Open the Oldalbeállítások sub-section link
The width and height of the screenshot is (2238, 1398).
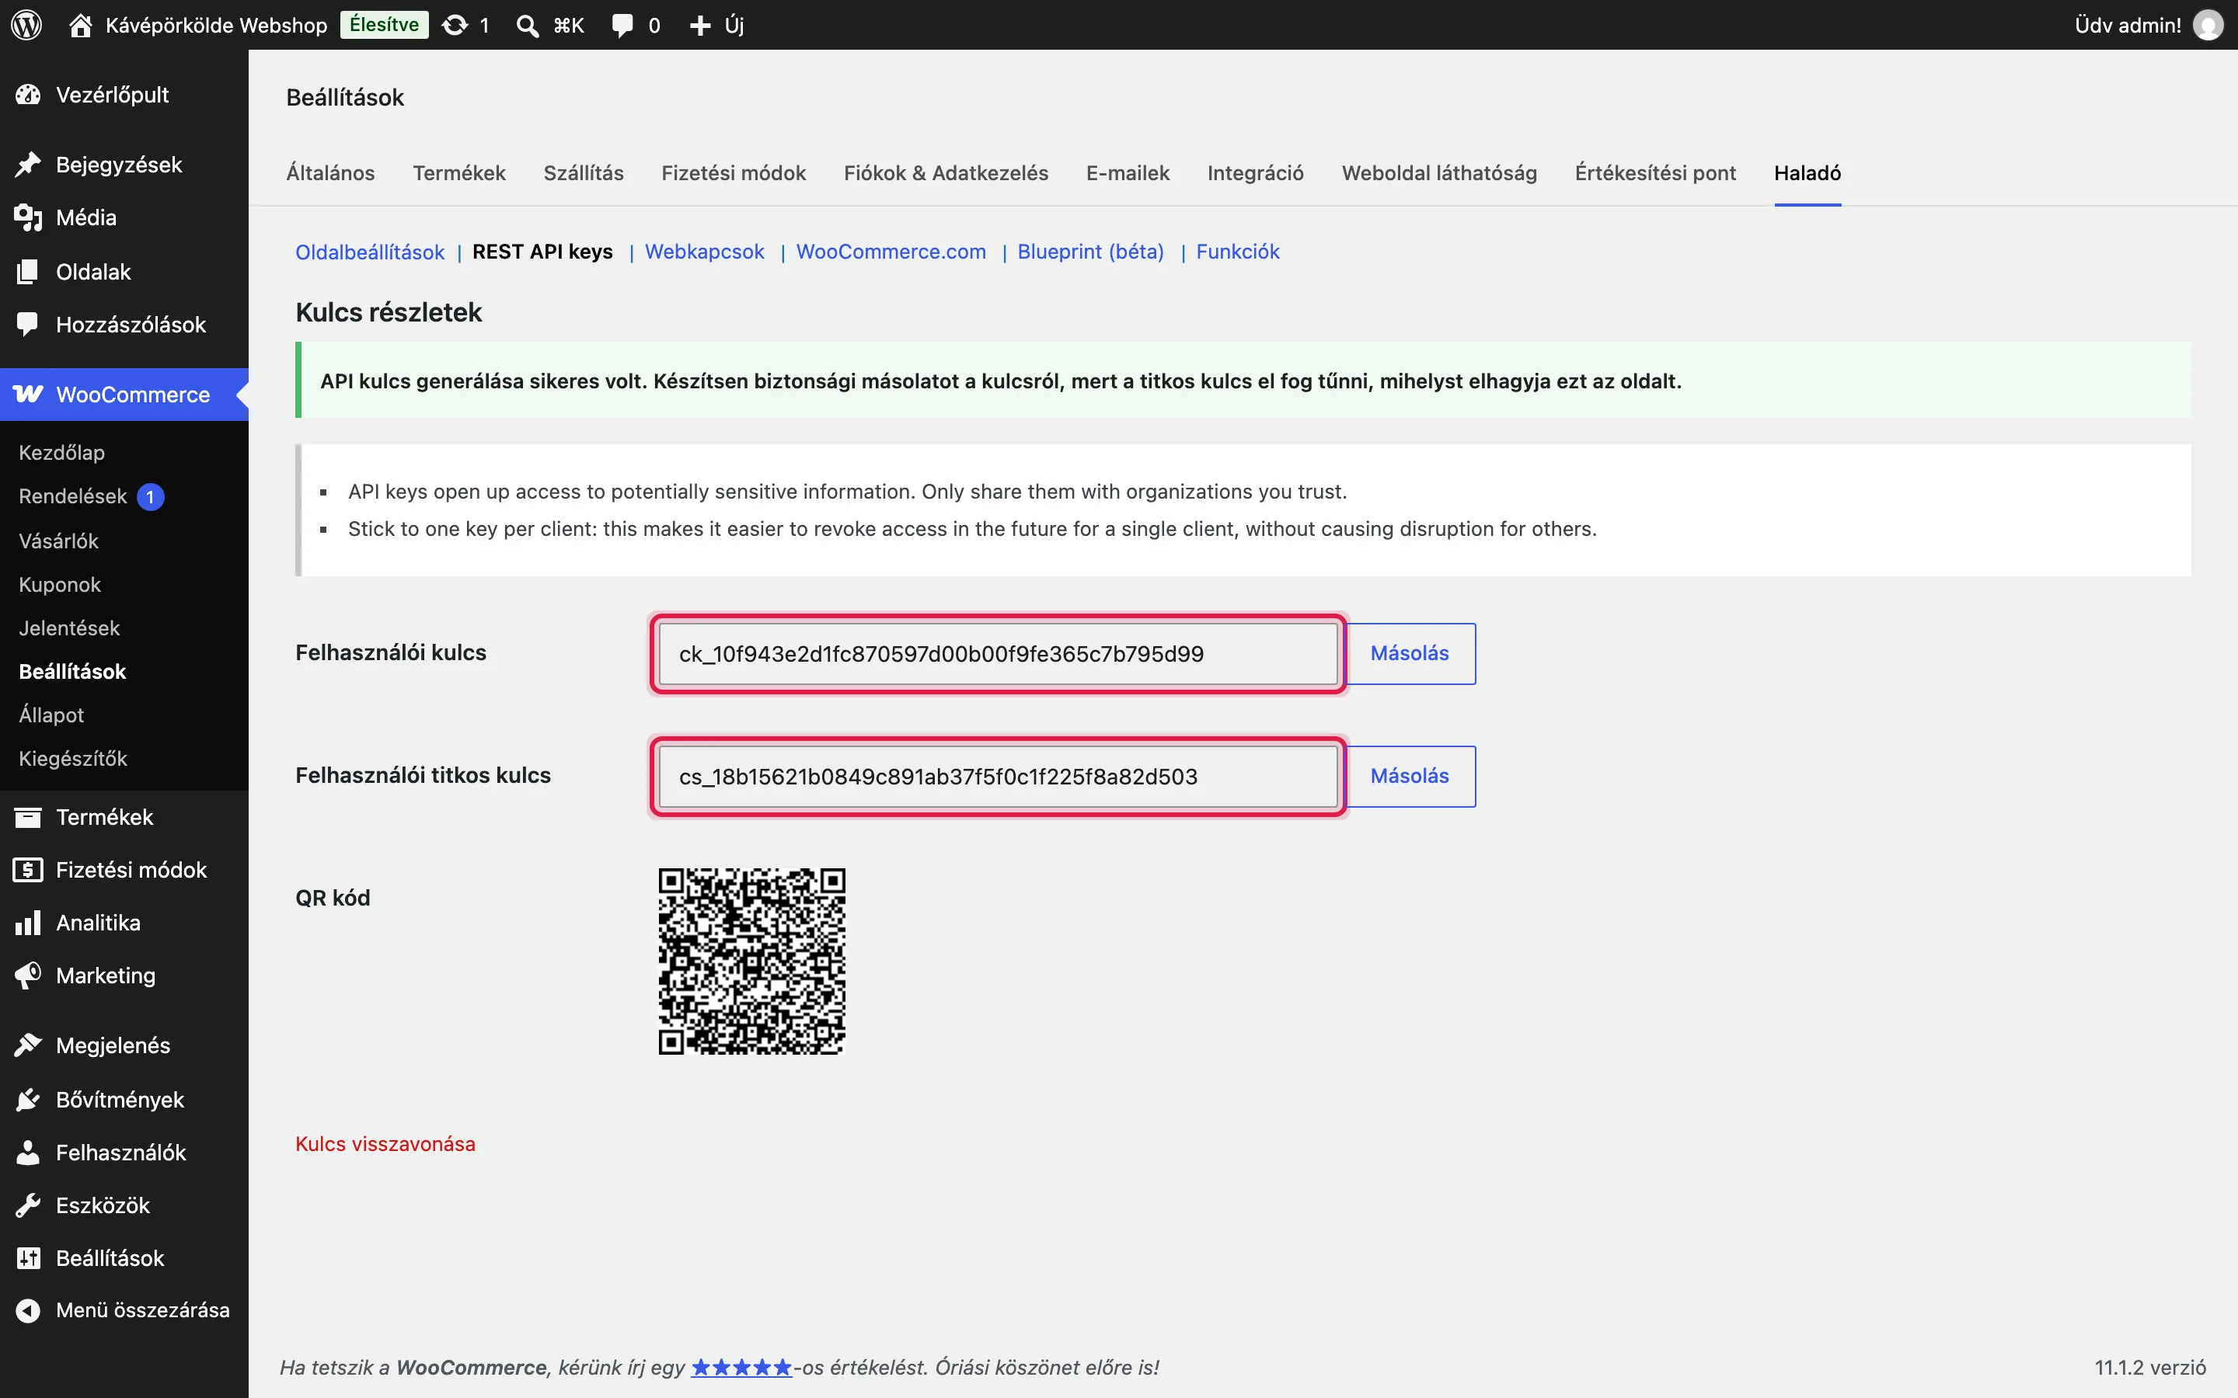(x=370, y=252)
